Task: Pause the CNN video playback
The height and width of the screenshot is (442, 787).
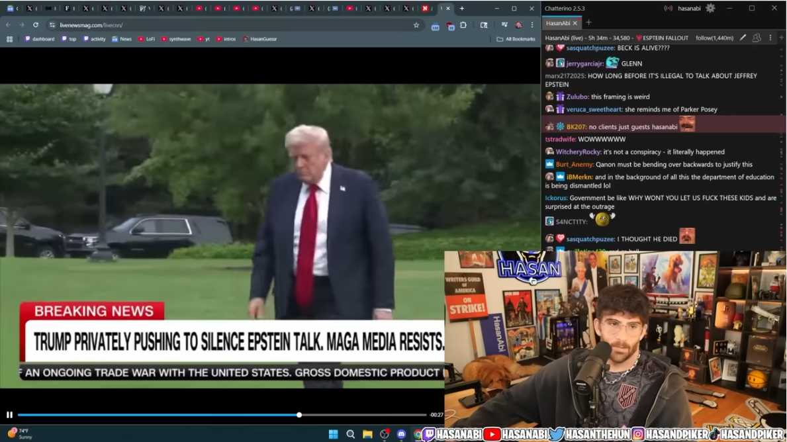Action: (9, 415)
